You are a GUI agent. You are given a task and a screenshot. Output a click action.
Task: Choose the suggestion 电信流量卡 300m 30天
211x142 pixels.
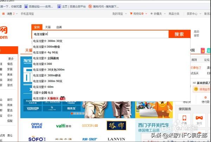[111, 41]
